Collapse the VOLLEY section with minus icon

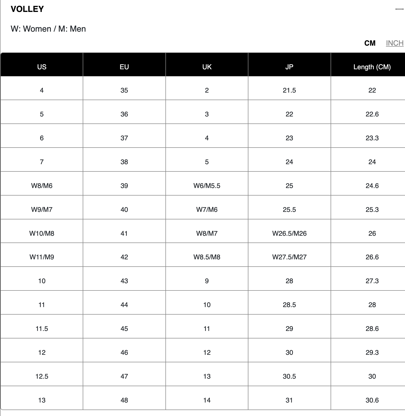click(x=399, y=9)
